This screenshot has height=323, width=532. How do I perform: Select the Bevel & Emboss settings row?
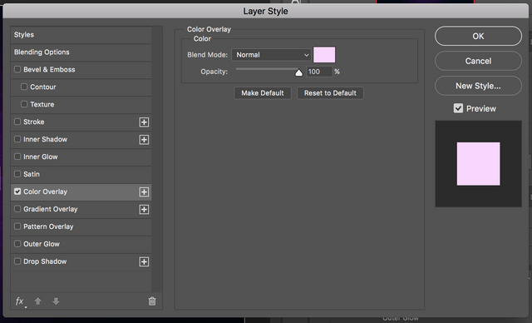(81, 69)
